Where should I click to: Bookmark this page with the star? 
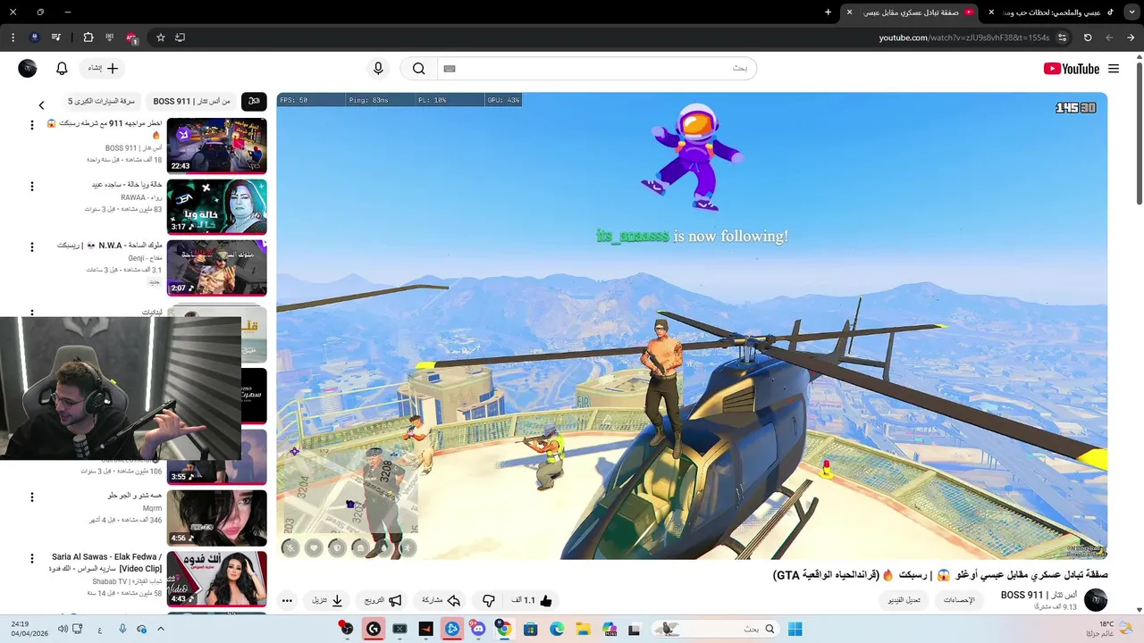(161, 38)
